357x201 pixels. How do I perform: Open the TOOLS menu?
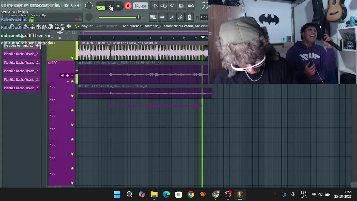68,6
